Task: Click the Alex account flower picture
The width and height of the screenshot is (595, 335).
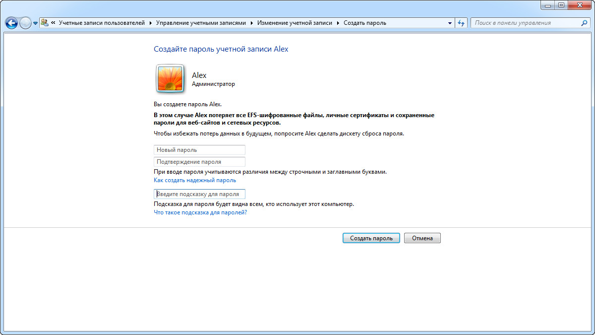Action: 170,78
